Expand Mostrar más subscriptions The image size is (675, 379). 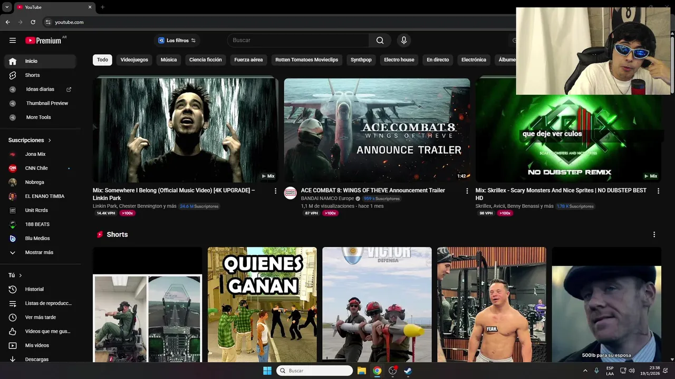pyautogui.click(x=41, y=253)
